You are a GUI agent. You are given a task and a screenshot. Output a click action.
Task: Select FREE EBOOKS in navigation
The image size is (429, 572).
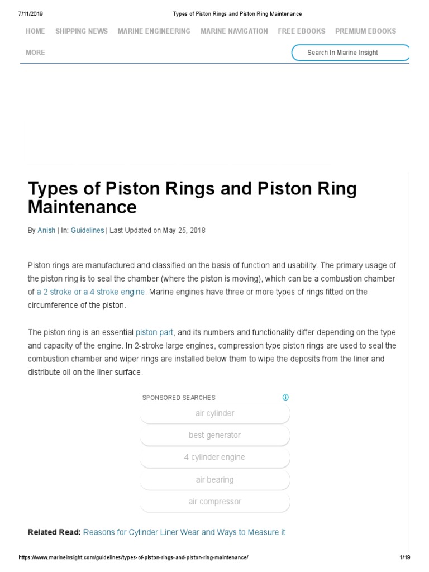point(301,31)
